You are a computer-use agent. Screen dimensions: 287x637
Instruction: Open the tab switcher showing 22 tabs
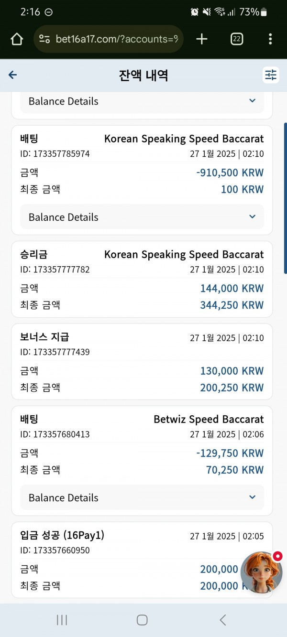coord(236,39)
